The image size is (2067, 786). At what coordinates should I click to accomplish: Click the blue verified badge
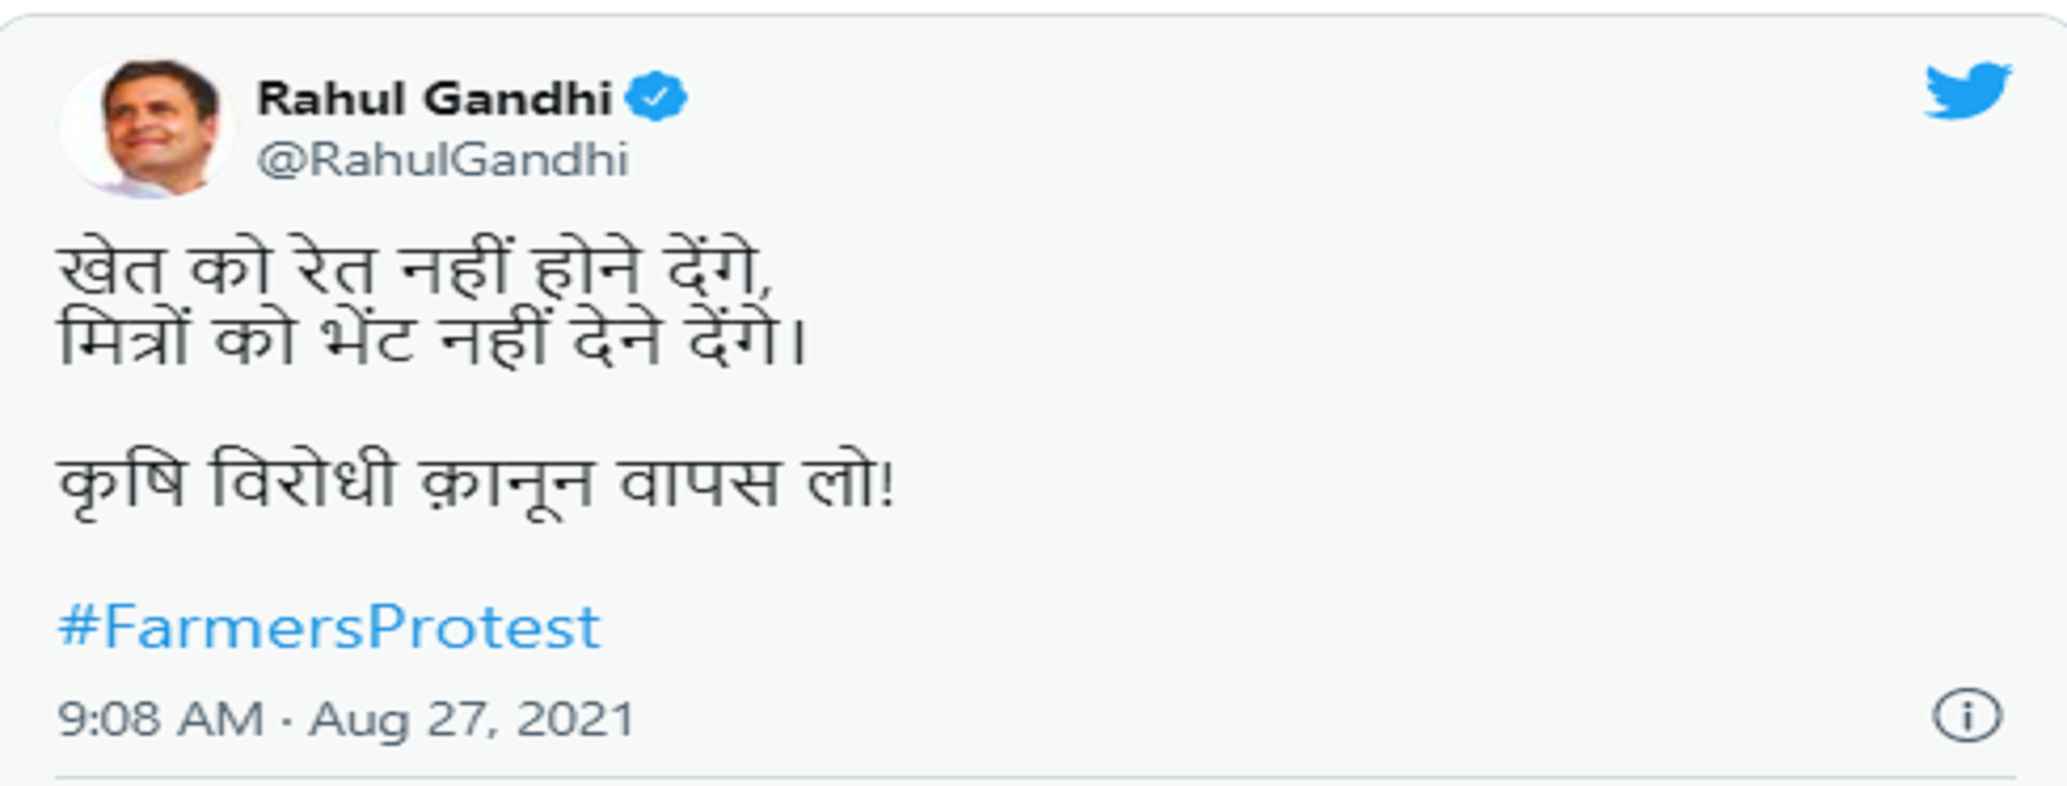click(656, 96)
